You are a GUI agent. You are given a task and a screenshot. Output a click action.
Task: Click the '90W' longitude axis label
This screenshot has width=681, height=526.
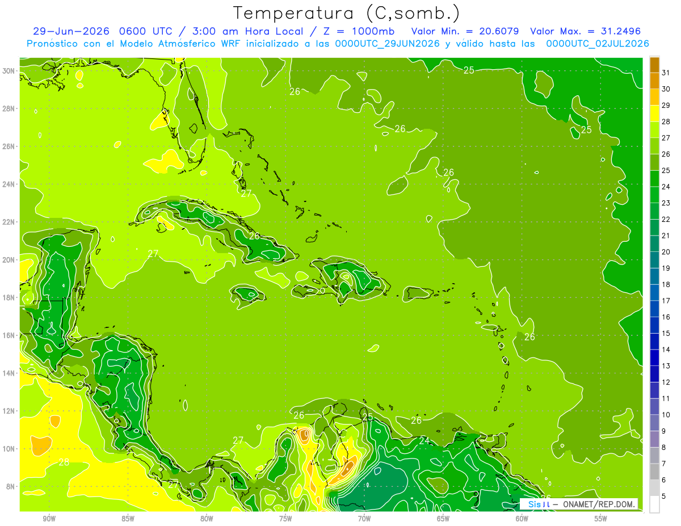tap(49, 519)
